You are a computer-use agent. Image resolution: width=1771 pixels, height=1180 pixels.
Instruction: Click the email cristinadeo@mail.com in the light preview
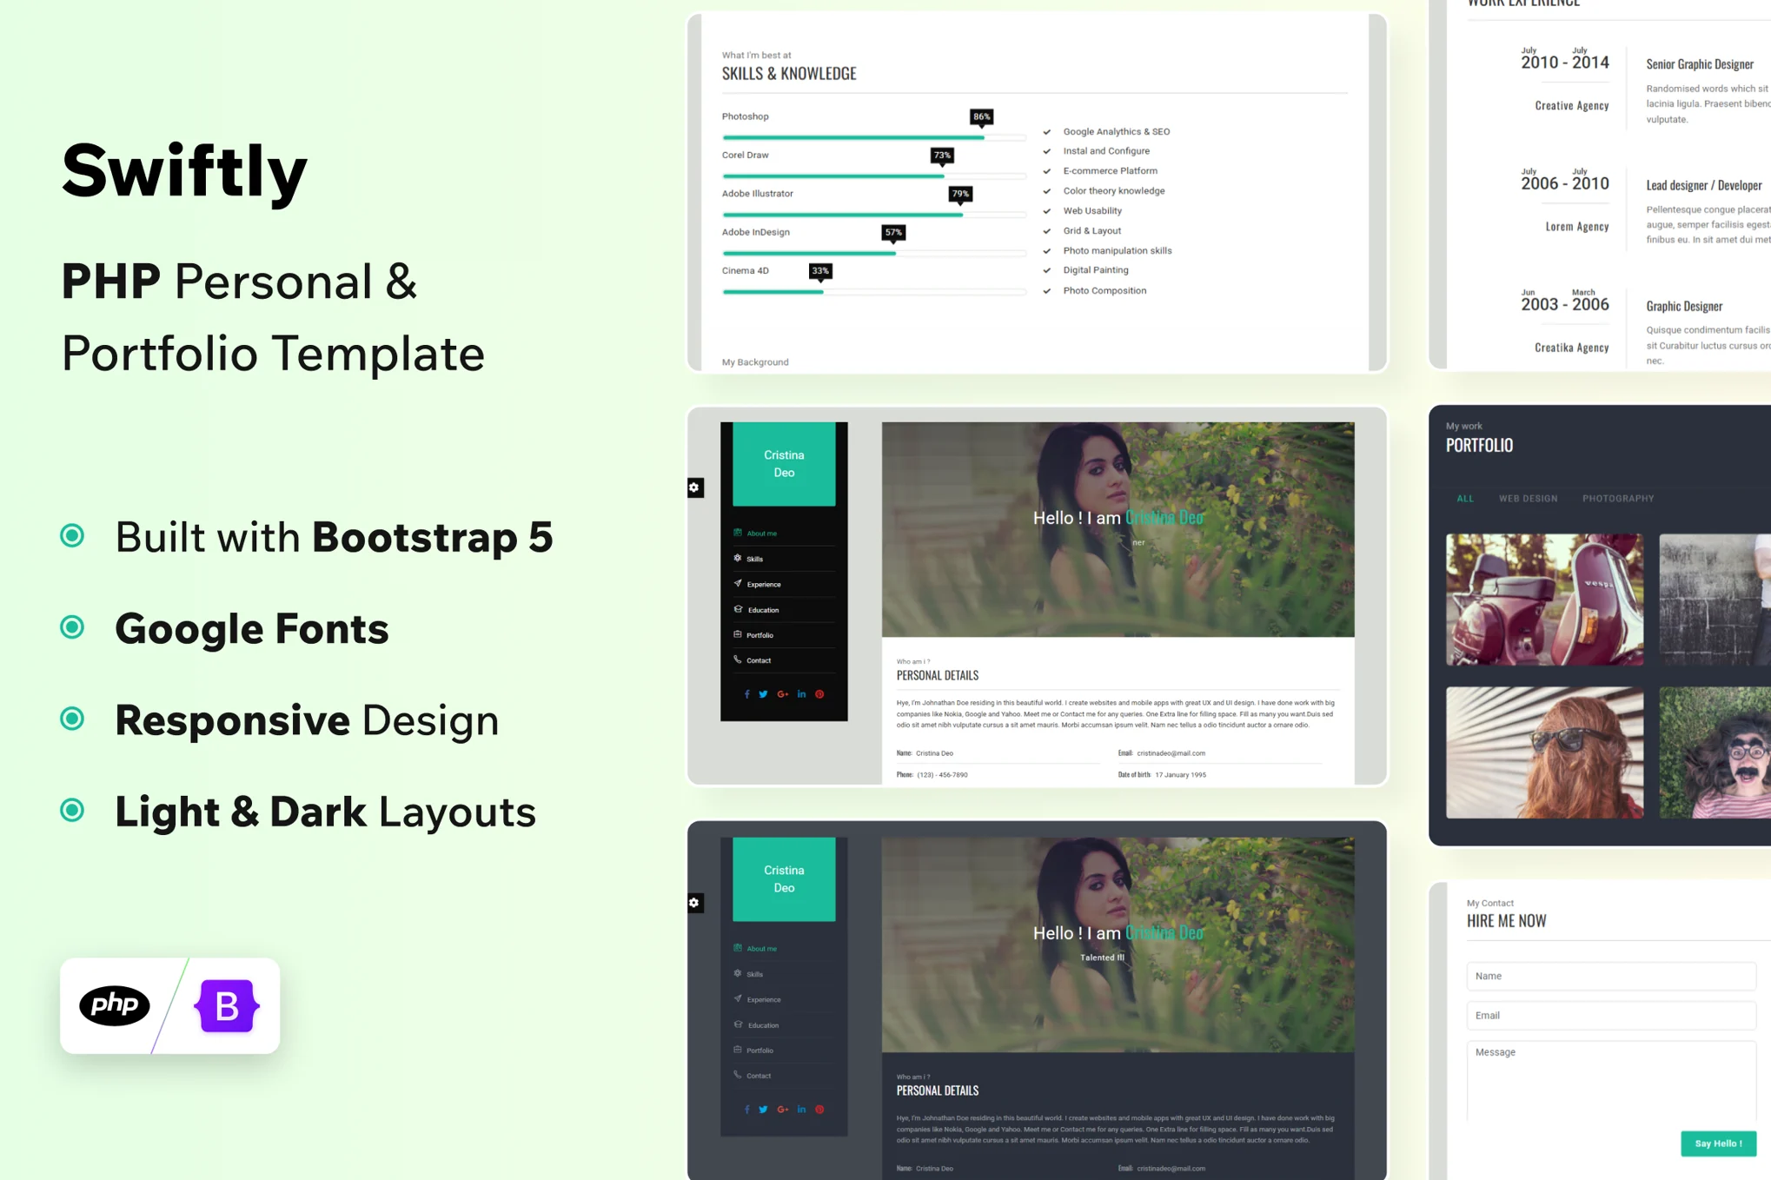pos(1171,753)
